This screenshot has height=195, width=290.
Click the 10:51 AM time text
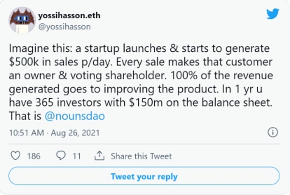[26, 132]
